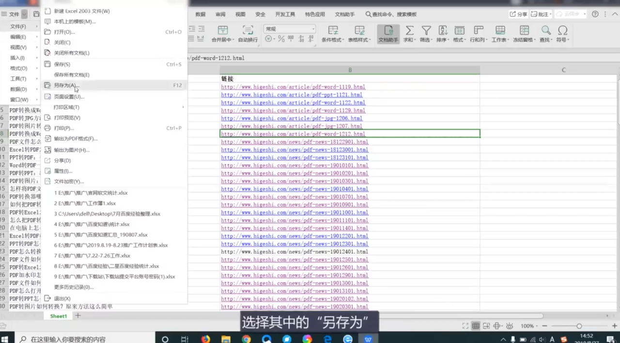
Task: Click the 查找 find magnifier icon
Action: tap(546, 30)
